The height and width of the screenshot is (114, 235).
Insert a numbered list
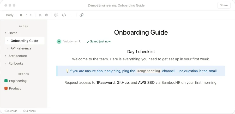click(x=46, y=15)
